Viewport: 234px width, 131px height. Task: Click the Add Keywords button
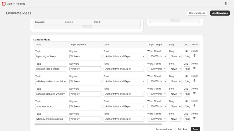pos(220,13)
